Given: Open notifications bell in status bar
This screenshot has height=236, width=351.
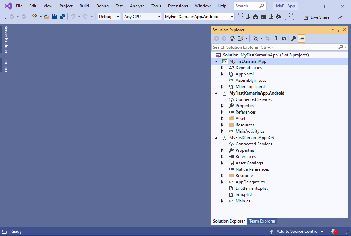Looking at the screenshot, I should pyautogui.click(x=334, y=231).
